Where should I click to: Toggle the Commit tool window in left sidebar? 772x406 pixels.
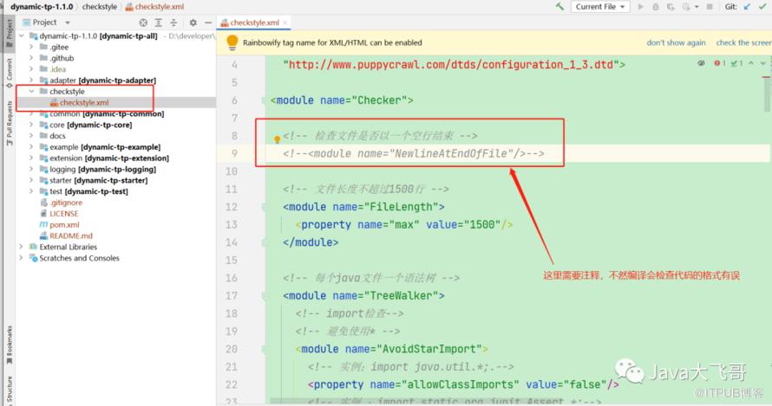[10, 69]
